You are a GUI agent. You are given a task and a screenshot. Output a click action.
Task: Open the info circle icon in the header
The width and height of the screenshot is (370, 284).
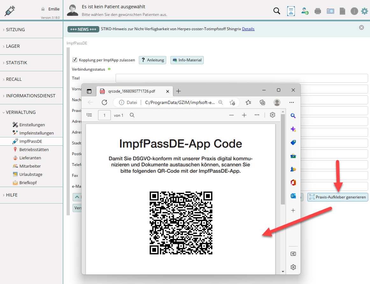354,11
